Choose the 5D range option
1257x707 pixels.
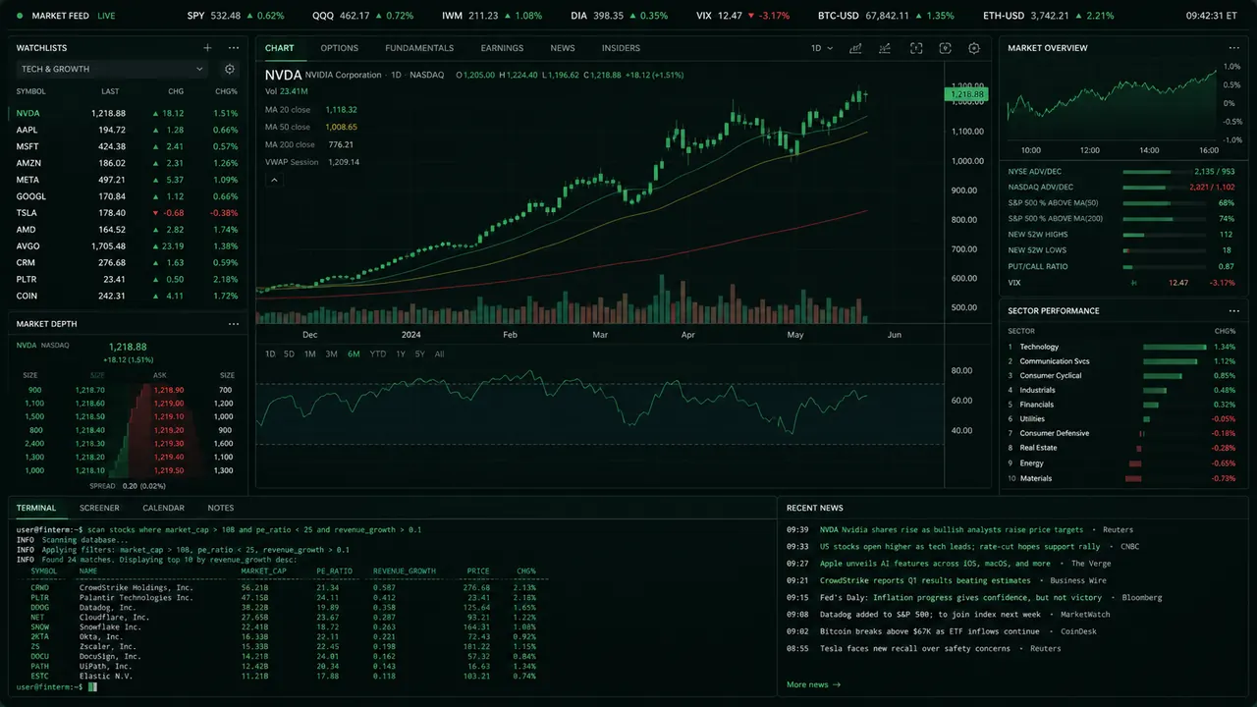pos(289,353)
